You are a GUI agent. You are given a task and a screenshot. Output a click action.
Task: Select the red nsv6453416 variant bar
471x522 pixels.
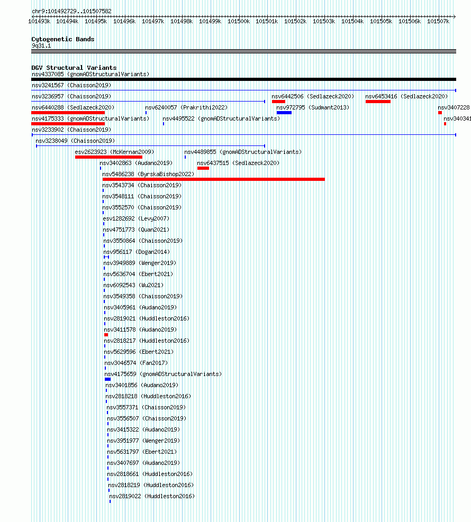coord(378,102)
